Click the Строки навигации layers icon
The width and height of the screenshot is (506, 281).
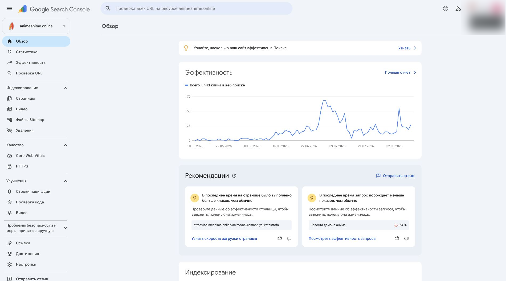point(10,191)
